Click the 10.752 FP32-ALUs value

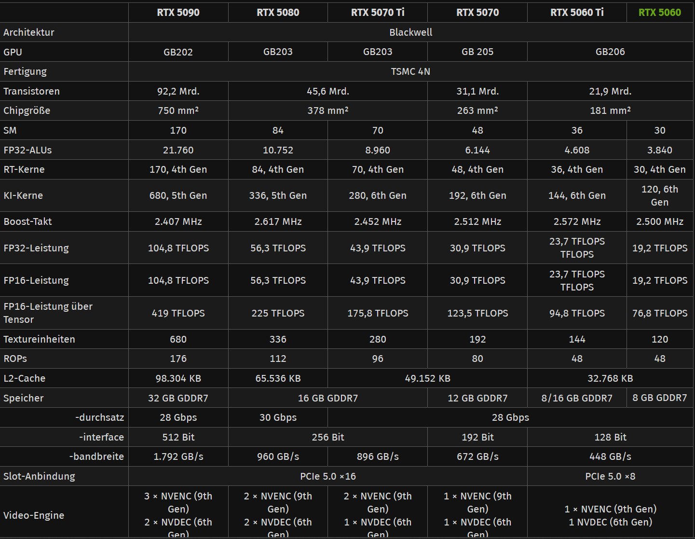278,150
